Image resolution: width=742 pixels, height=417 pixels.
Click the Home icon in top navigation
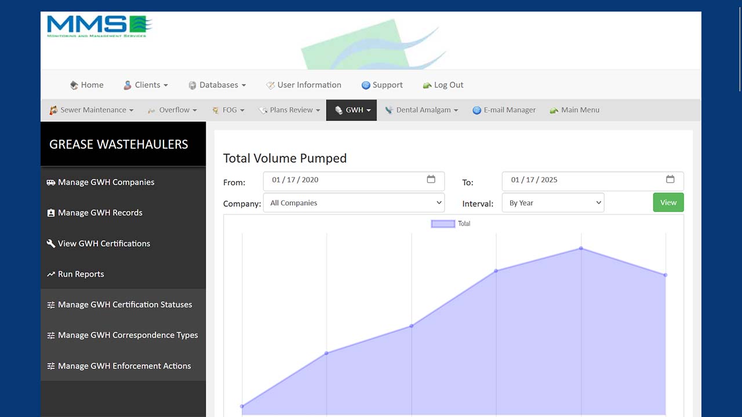point(74,85)
